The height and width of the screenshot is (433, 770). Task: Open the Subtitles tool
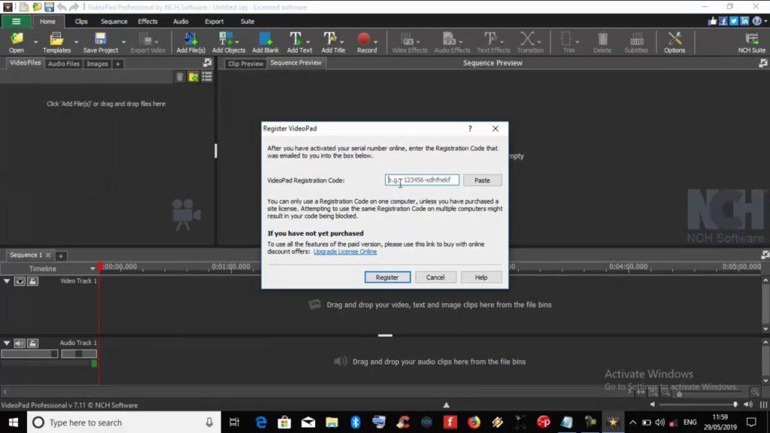tap(636, 41)
